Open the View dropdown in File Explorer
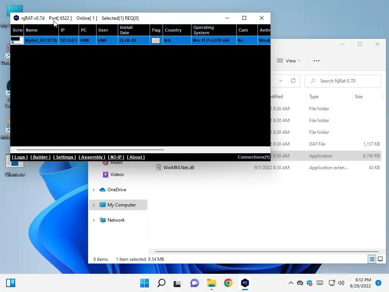This screenshot has height=292, width=389. pos(289,61)
